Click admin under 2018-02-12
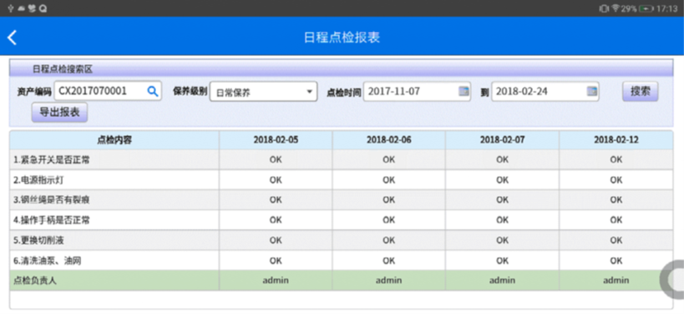The height and width of the screenshot is (314, 684). tap(616, 281)
